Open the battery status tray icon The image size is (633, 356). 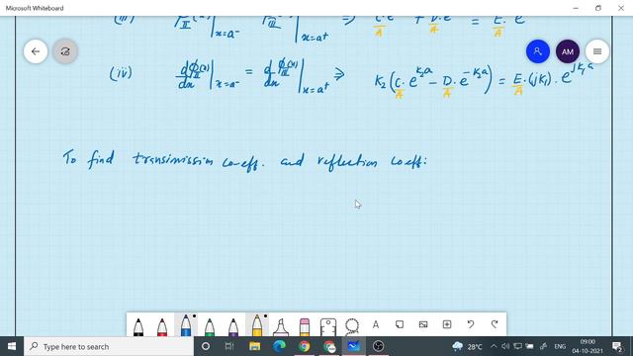pyautogui.click(x=530, y=346)
